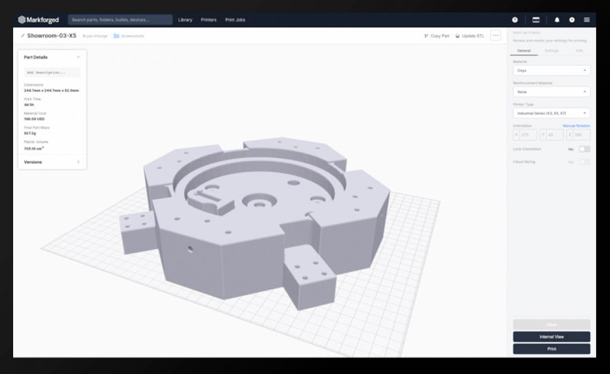Open the Reinforcement Material dropdown
The width and height of the screenshot is (610, 374).
tap(551, 92)
